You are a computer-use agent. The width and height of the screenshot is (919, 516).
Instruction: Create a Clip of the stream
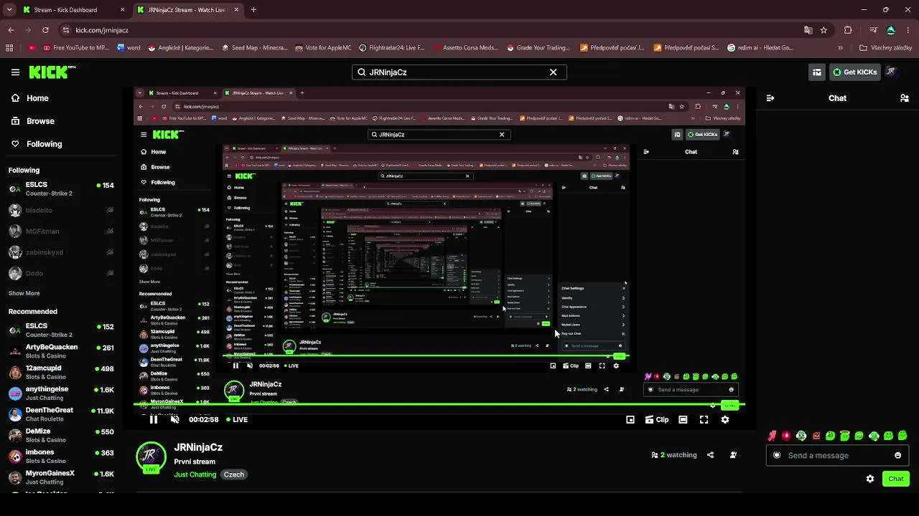pos(657,420)
